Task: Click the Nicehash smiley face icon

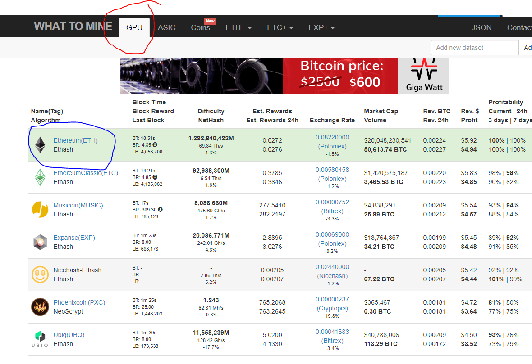Action: 41,274
